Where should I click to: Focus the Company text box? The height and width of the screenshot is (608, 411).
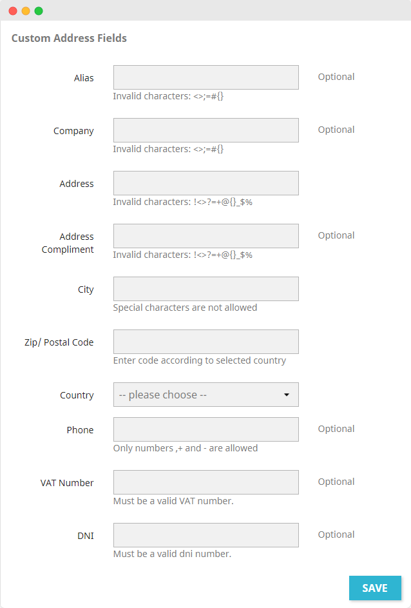pos(205,130)
